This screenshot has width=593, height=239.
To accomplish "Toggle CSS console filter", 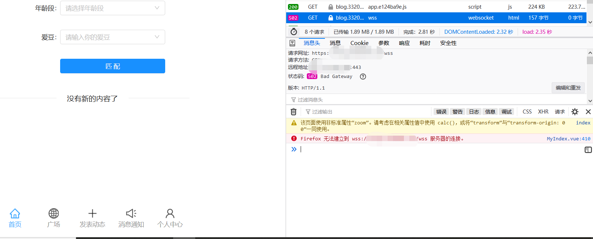I will [527, 112].
